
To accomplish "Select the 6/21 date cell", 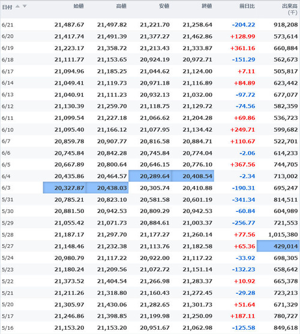I will tap(7, 25).
